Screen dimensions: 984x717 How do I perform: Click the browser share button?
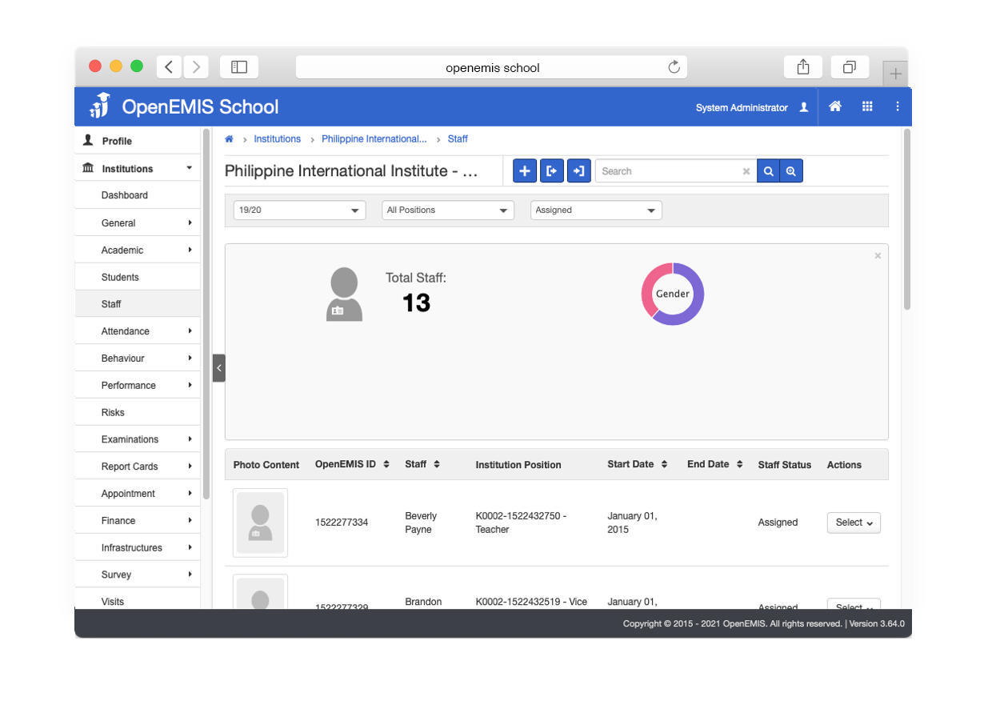coord(803,67)
